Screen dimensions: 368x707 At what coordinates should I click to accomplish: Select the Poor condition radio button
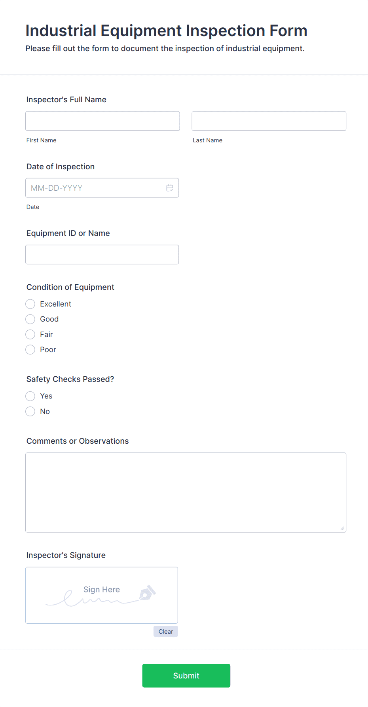pyautogui.click(x=30, y=349)
